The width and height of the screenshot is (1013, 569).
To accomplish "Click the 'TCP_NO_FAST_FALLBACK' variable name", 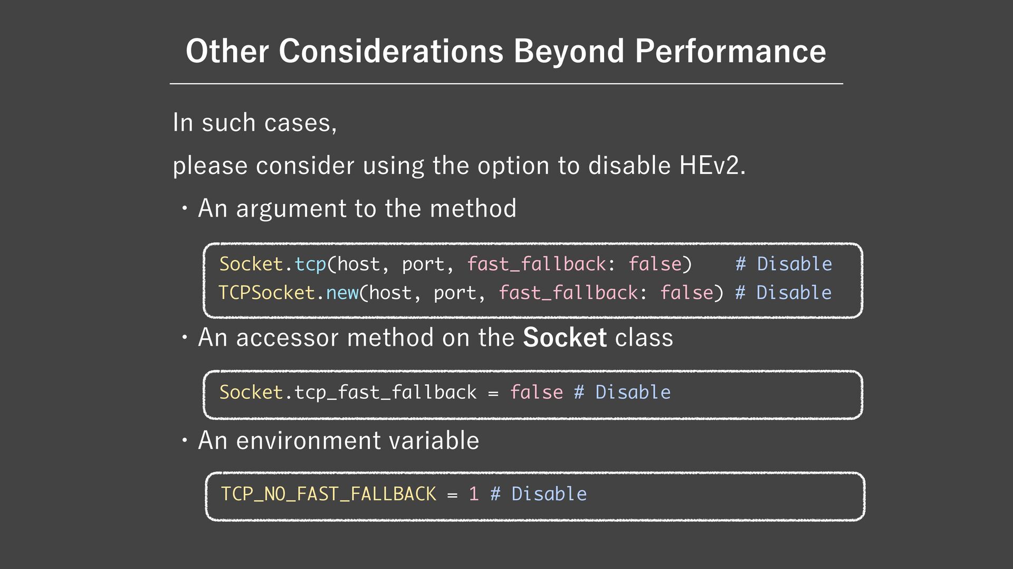I will 328,494.
